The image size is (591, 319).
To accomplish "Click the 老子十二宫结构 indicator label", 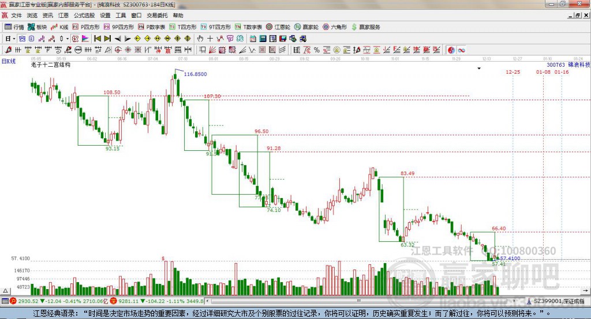I will [51, 64].
